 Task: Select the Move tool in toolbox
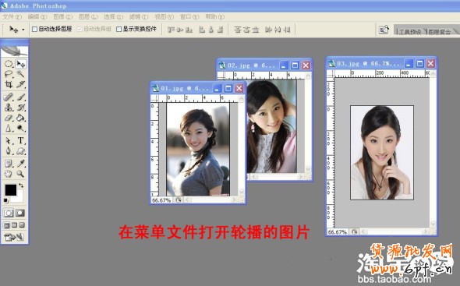(x=20, y=64)
